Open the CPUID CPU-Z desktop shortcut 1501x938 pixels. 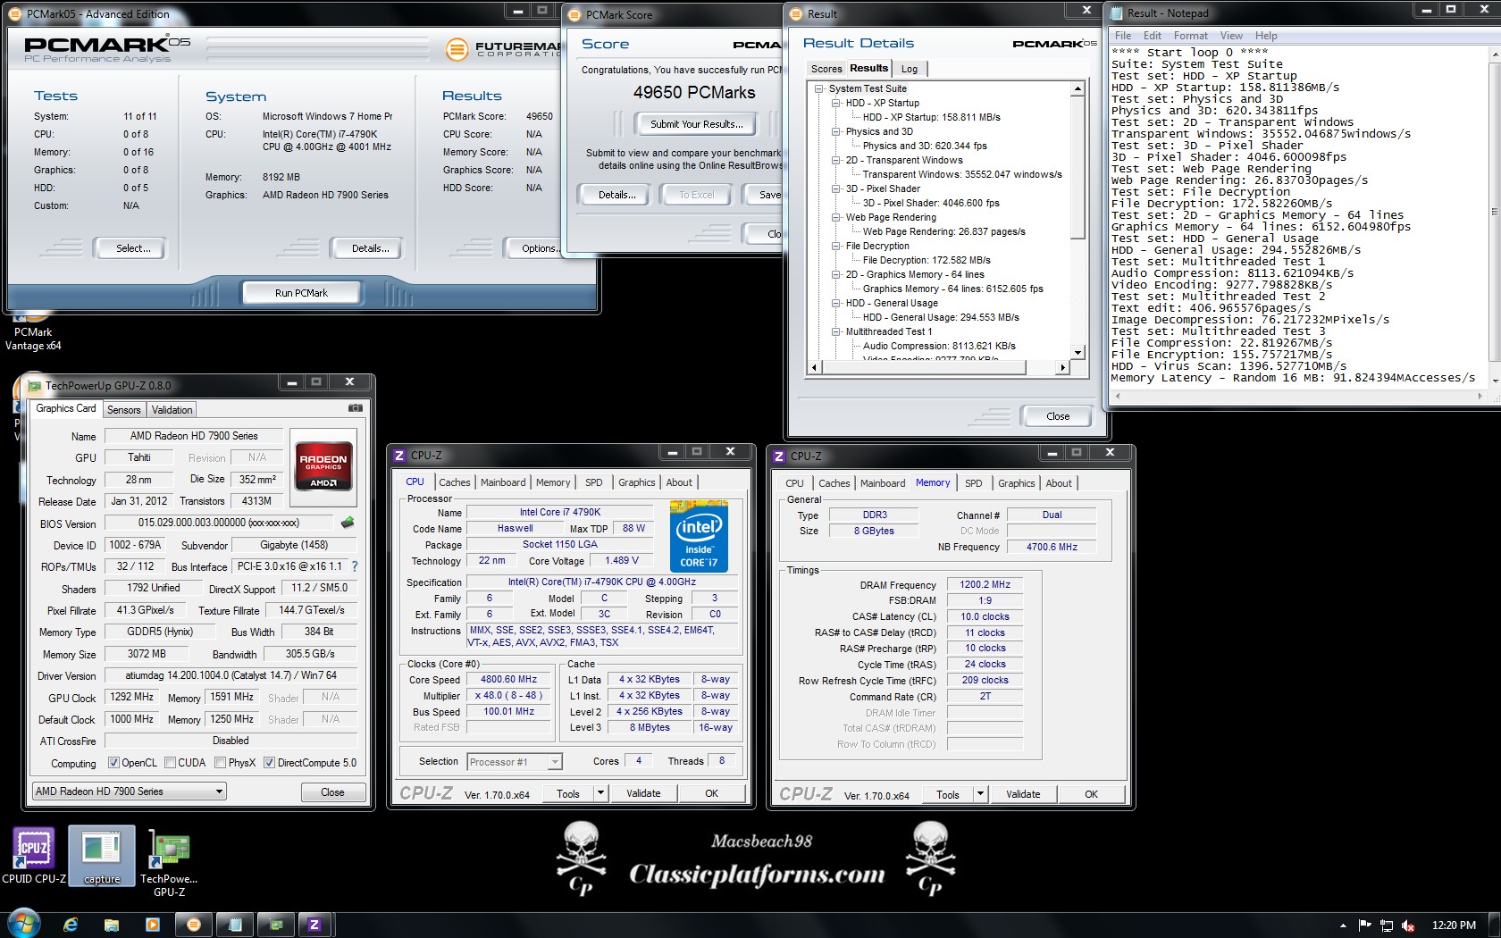34,856
